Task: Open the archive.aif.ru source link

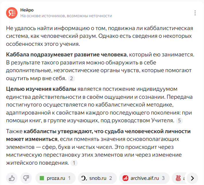Action: [x=144, y=178]
